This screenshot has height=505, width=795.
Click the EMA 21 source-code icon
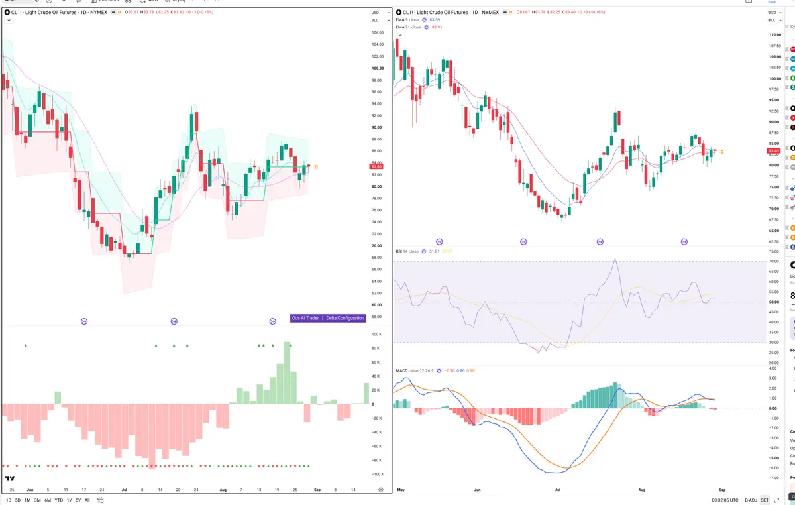pos(426,27)
